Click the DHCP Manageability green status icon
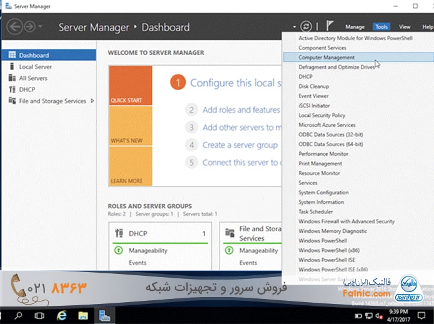This screenshot has width=434, height=324. 118,251
